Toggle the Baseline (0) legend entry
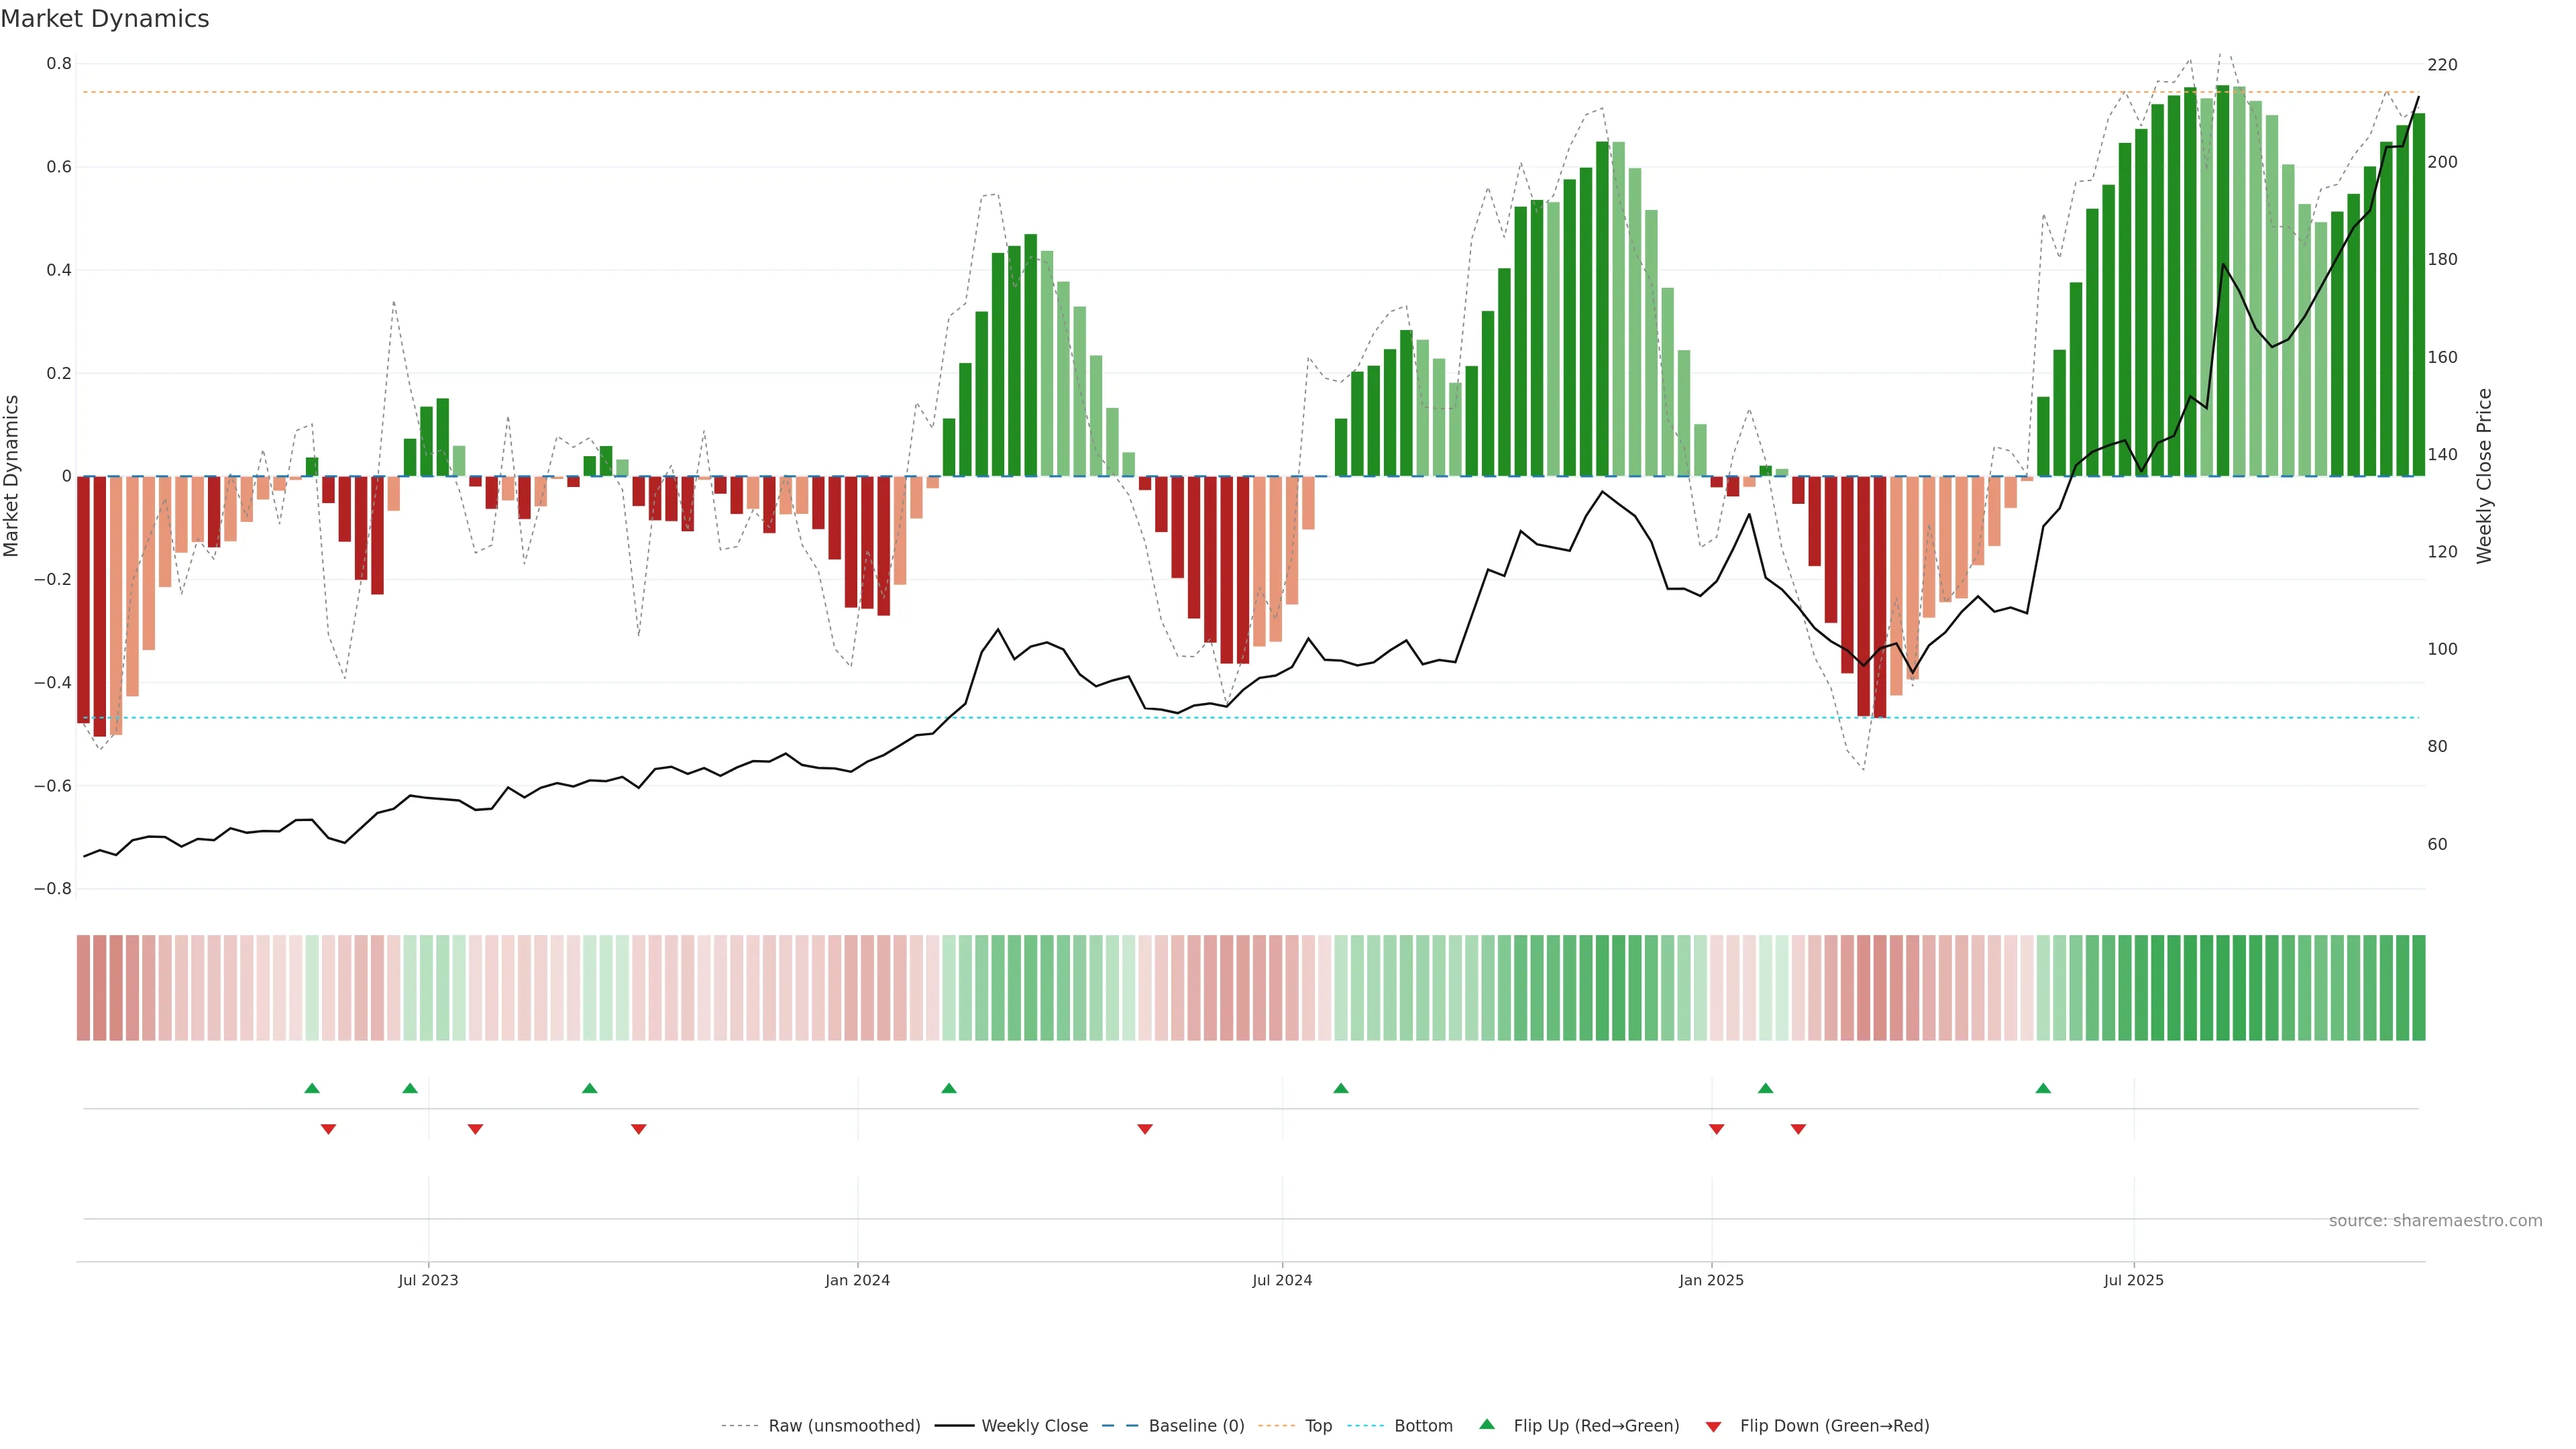Viewport: 2576px width, 1449px height. (x=1196, y=1426)
